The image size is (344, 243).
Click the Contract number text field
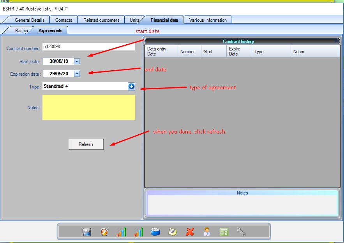88,47
